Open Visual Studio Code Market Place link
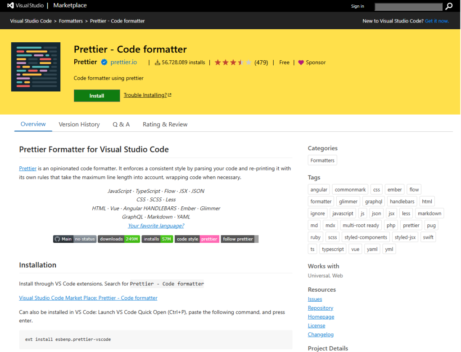 tap(88, 298)
